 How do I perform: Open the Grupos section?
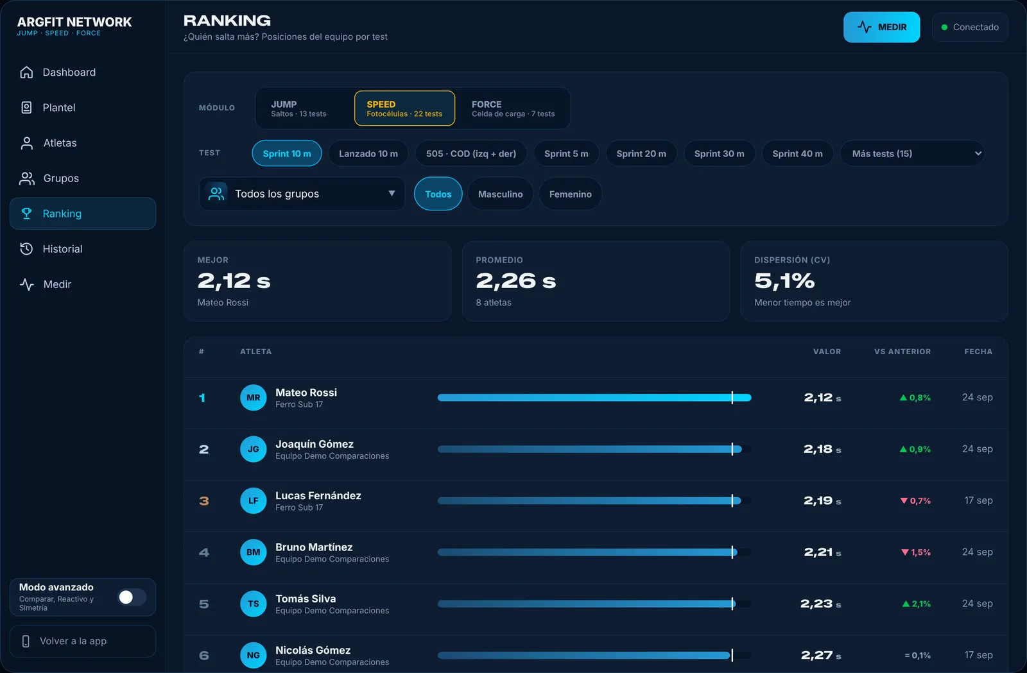pos(83,178)
